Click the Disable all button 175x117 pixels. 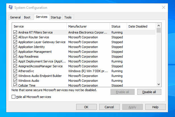(149, 92)
